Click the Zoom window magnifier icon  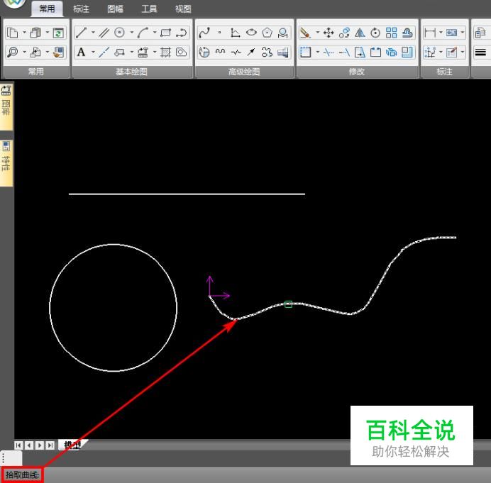click(x=13, y=52)
